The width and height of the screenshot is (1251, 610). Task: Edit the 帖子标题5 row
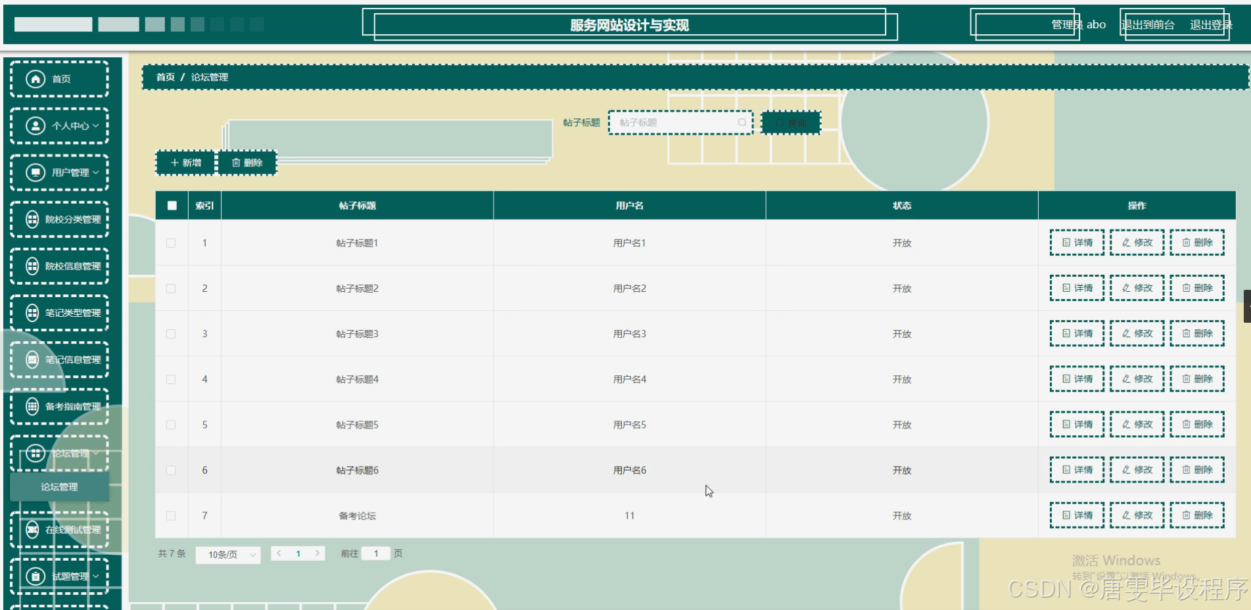[1137, 424]
